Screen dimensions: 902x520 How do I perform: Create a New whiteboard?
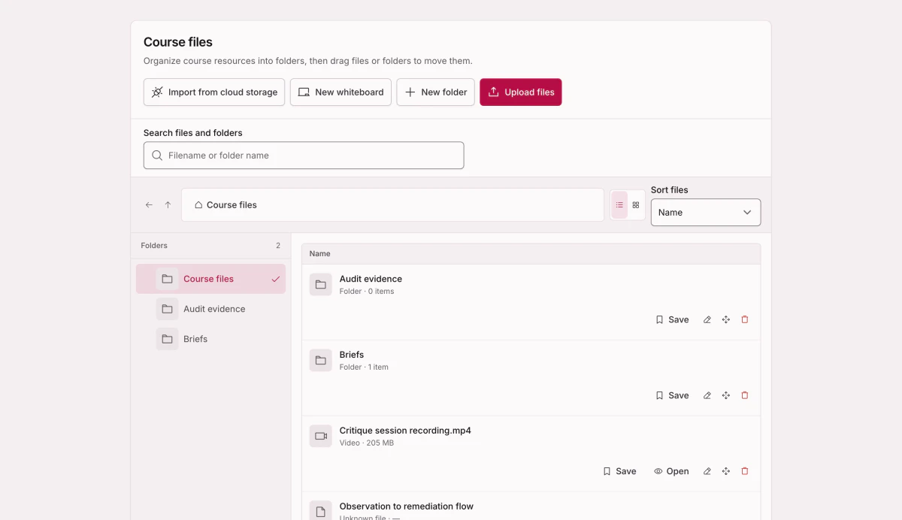point(341,92)
